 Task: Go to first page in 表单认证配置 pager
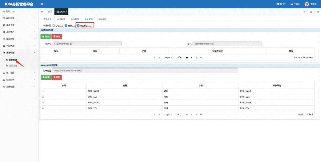155,57
